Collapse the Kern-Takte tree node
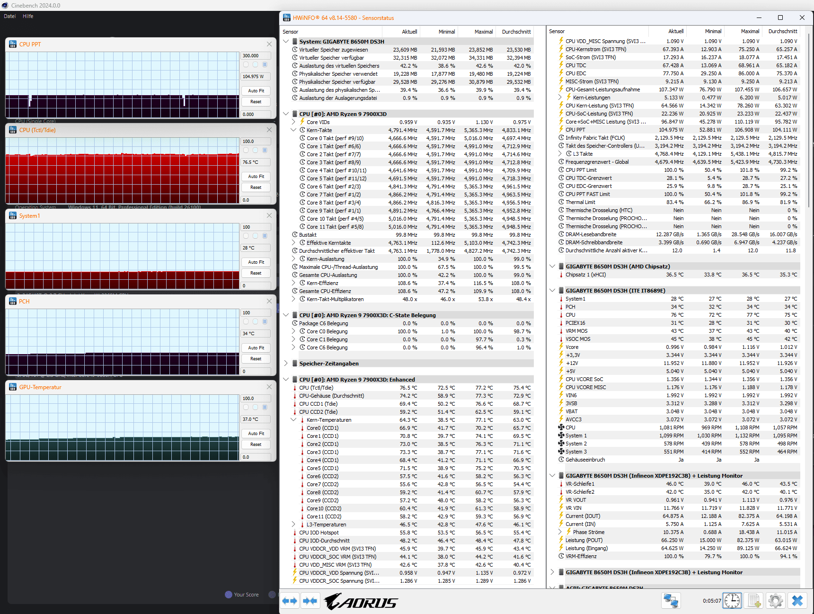The height and width of the screenshot is (614, 814). click(x=293, y=130)
